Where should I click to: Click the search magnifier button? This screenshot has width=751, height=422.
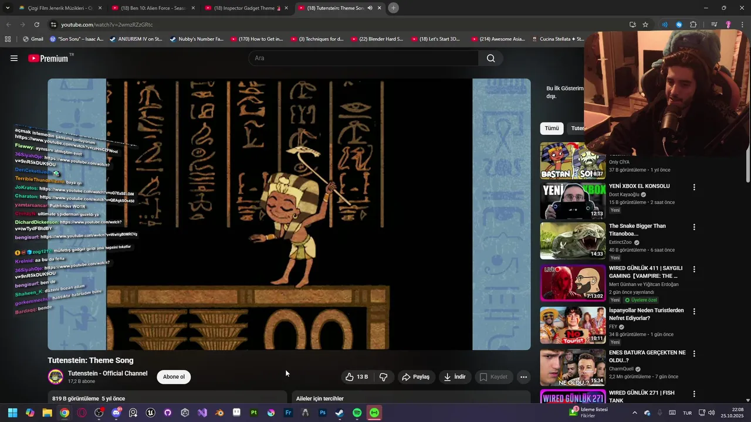click(x=491, y=58)
